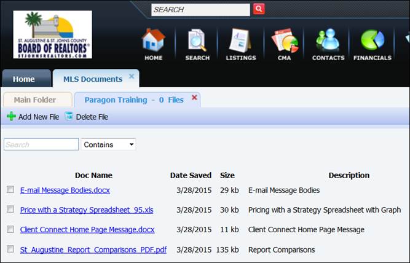The image size is (410, 263).
Task: Close the Paragon Training folder tab
Action: coord(194,97)
